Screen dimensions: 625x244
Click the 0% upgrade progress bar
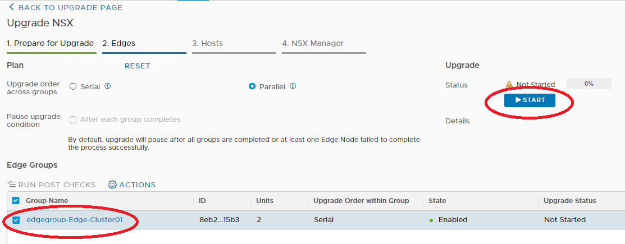tap(588, 84)
